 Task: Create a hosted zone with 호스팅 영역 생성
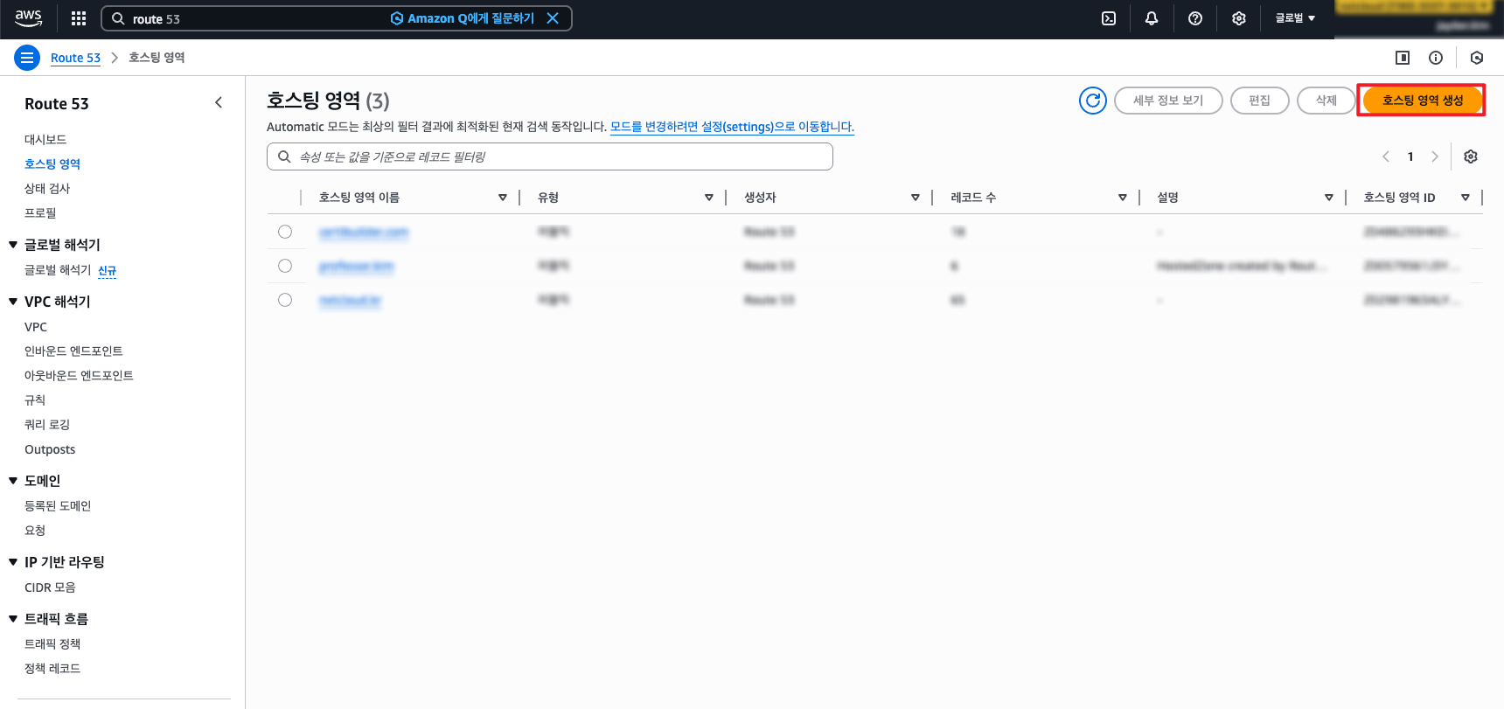(x=1422, y=101)
